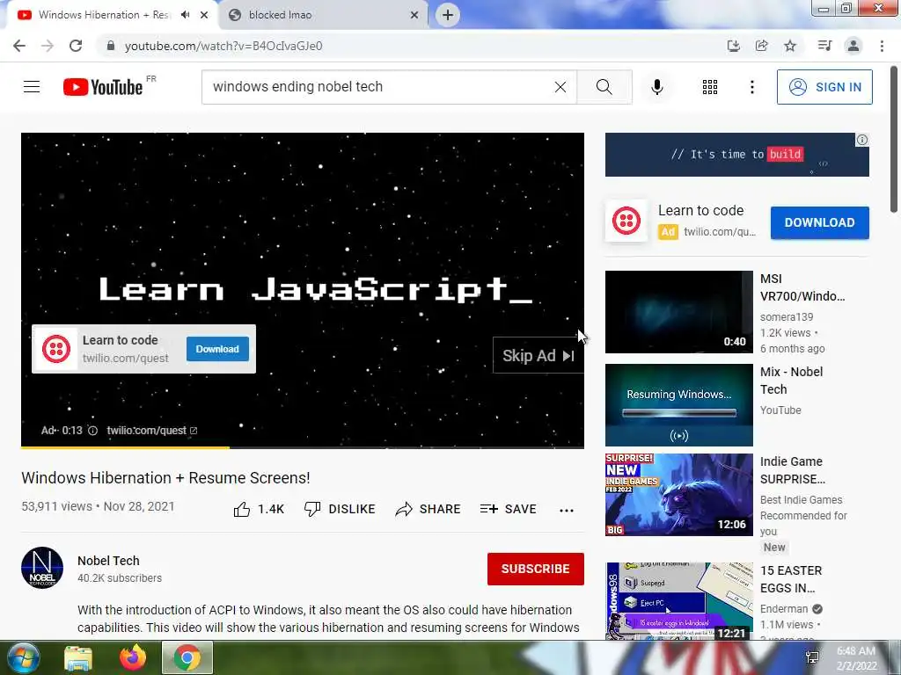Open the ad info icon beside Ad 0:13
Image resolution: width=901 pixels, height=675 pixels.
pos(92,431)
